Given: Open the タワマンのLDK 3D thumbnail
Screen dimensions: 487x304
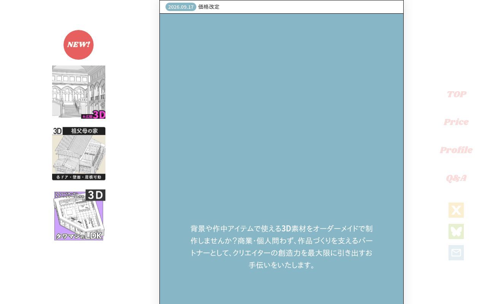Looking at the screenshot, I should coord(79,215).
